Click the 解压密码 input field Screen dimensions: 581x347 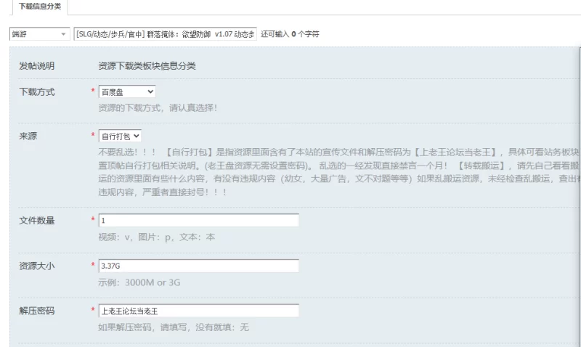pyautogui.click(x=198, y=311)
